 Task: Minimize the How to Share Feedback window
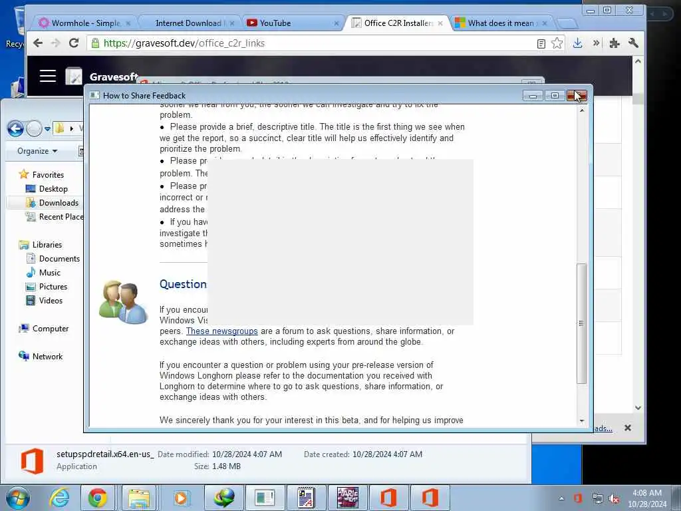pyautogui.click(x=533, y=96)
